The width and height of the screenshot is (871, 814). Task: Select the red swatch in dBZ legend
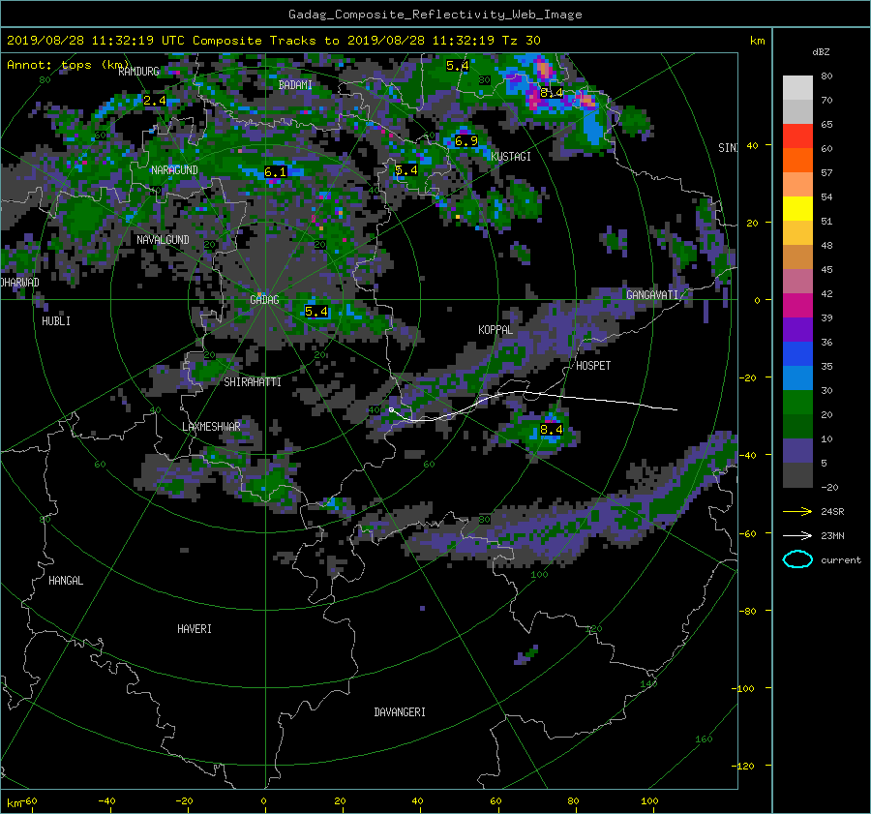point(797,136)
